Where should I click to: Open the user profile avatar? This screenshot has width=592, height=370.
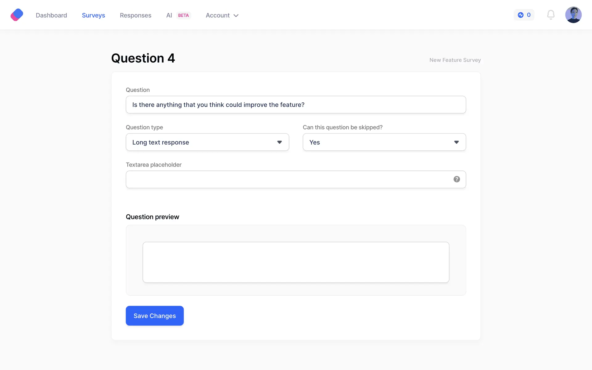[573, 15]
